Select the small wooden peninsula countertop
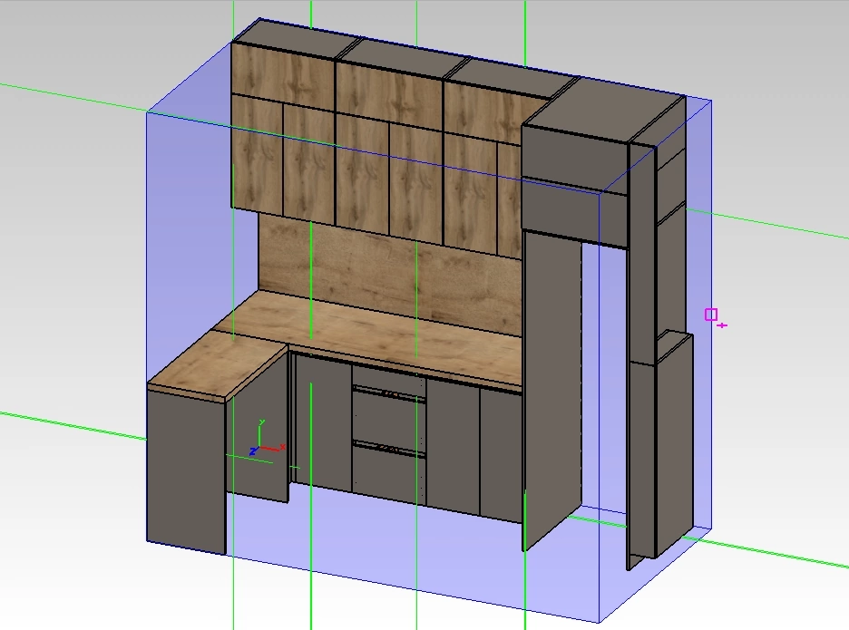This screenshot has width=849, height=630. tap(217, 366)
